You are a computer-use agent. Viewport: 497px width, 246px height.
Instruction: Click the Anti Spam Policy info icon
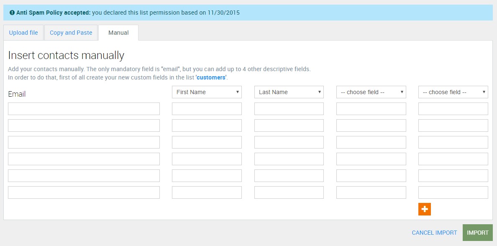pyautogui.click(x=12, y=13)
